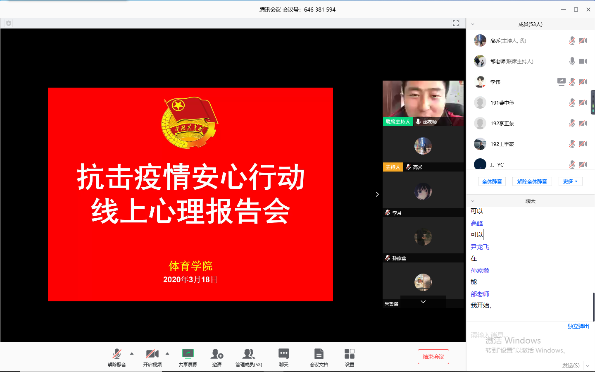Collapse the 聊天 chat panel header
The image size is (595, 372).
473,201
